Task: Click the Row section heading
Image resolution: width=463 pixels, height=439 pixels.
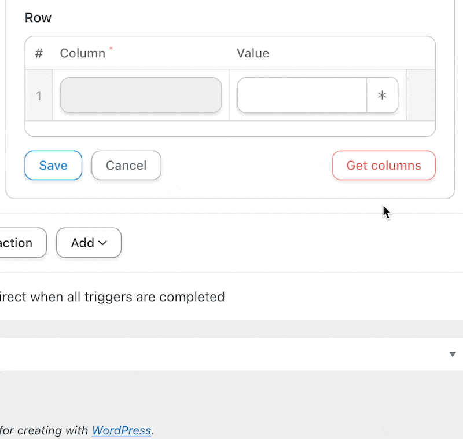Action: (x=38, y=18)
